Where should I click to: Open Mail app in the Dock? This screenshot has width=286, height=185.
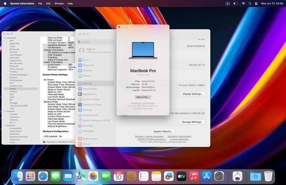tap(68, 176)
